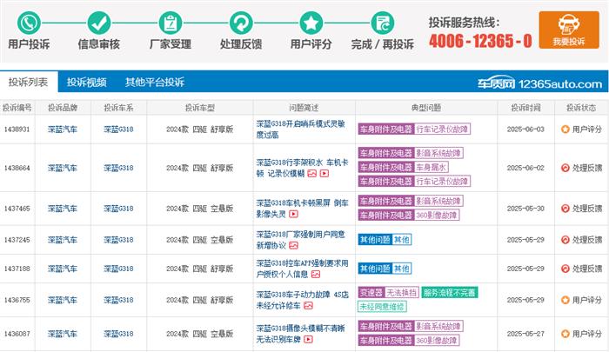Click the 用户评分 star icon
The height and width of the screenshot is (352, 609).
click(x=311, y=23)
